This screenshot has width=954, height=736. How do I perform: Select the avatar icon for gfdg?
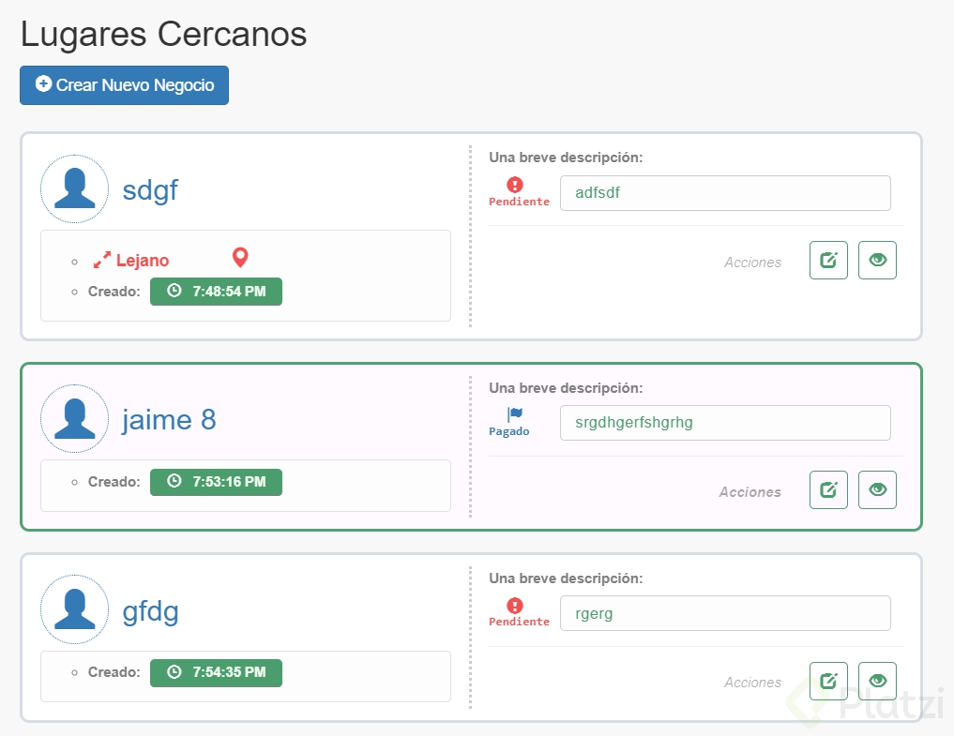coord(74,609)
